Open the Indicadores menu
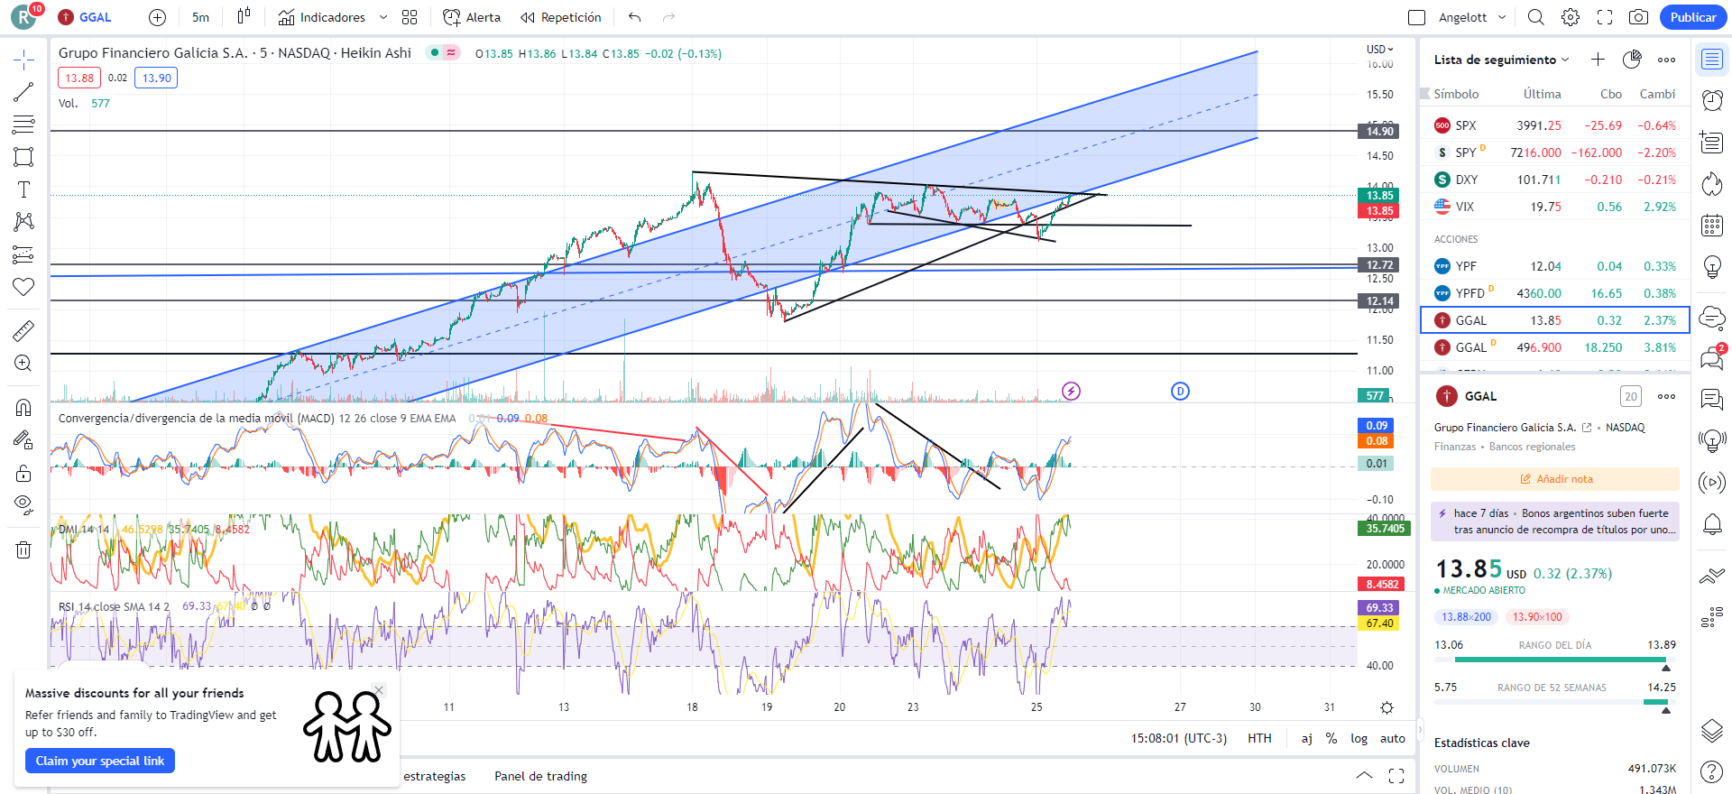Image resolution: width=1732 pixels, height=794 pixels. (332, 17)
